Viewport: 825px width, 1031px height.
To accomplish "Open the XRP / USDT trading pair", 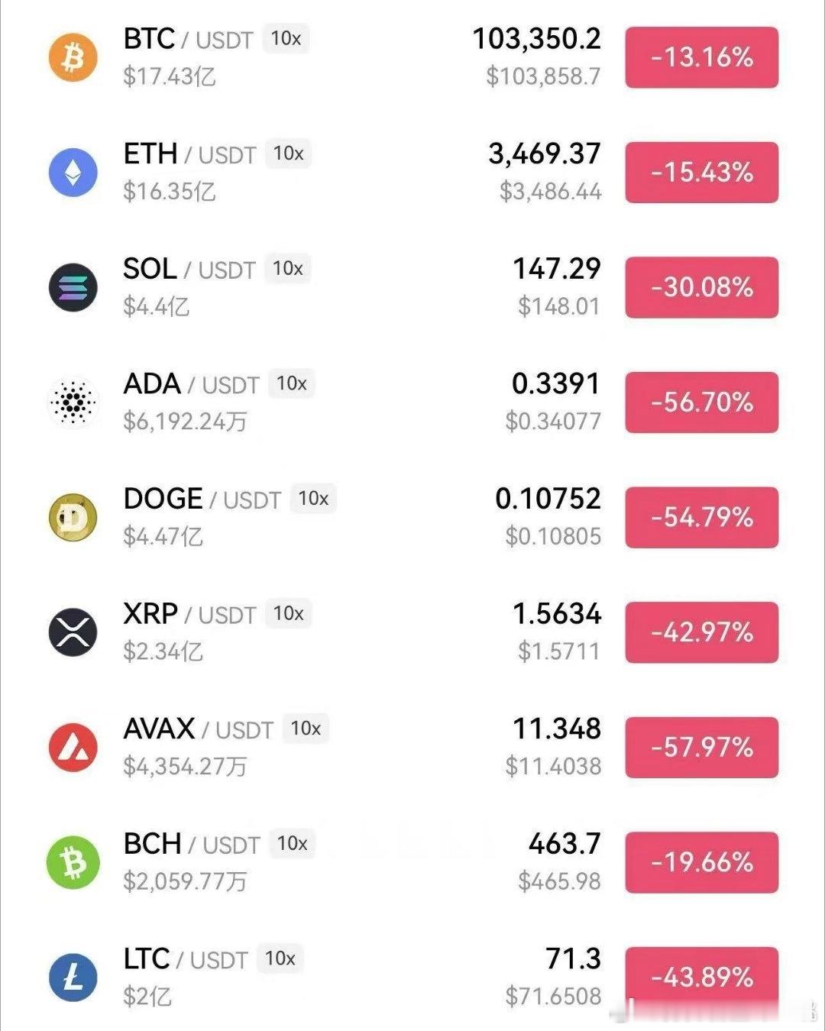I will point(189,614).
